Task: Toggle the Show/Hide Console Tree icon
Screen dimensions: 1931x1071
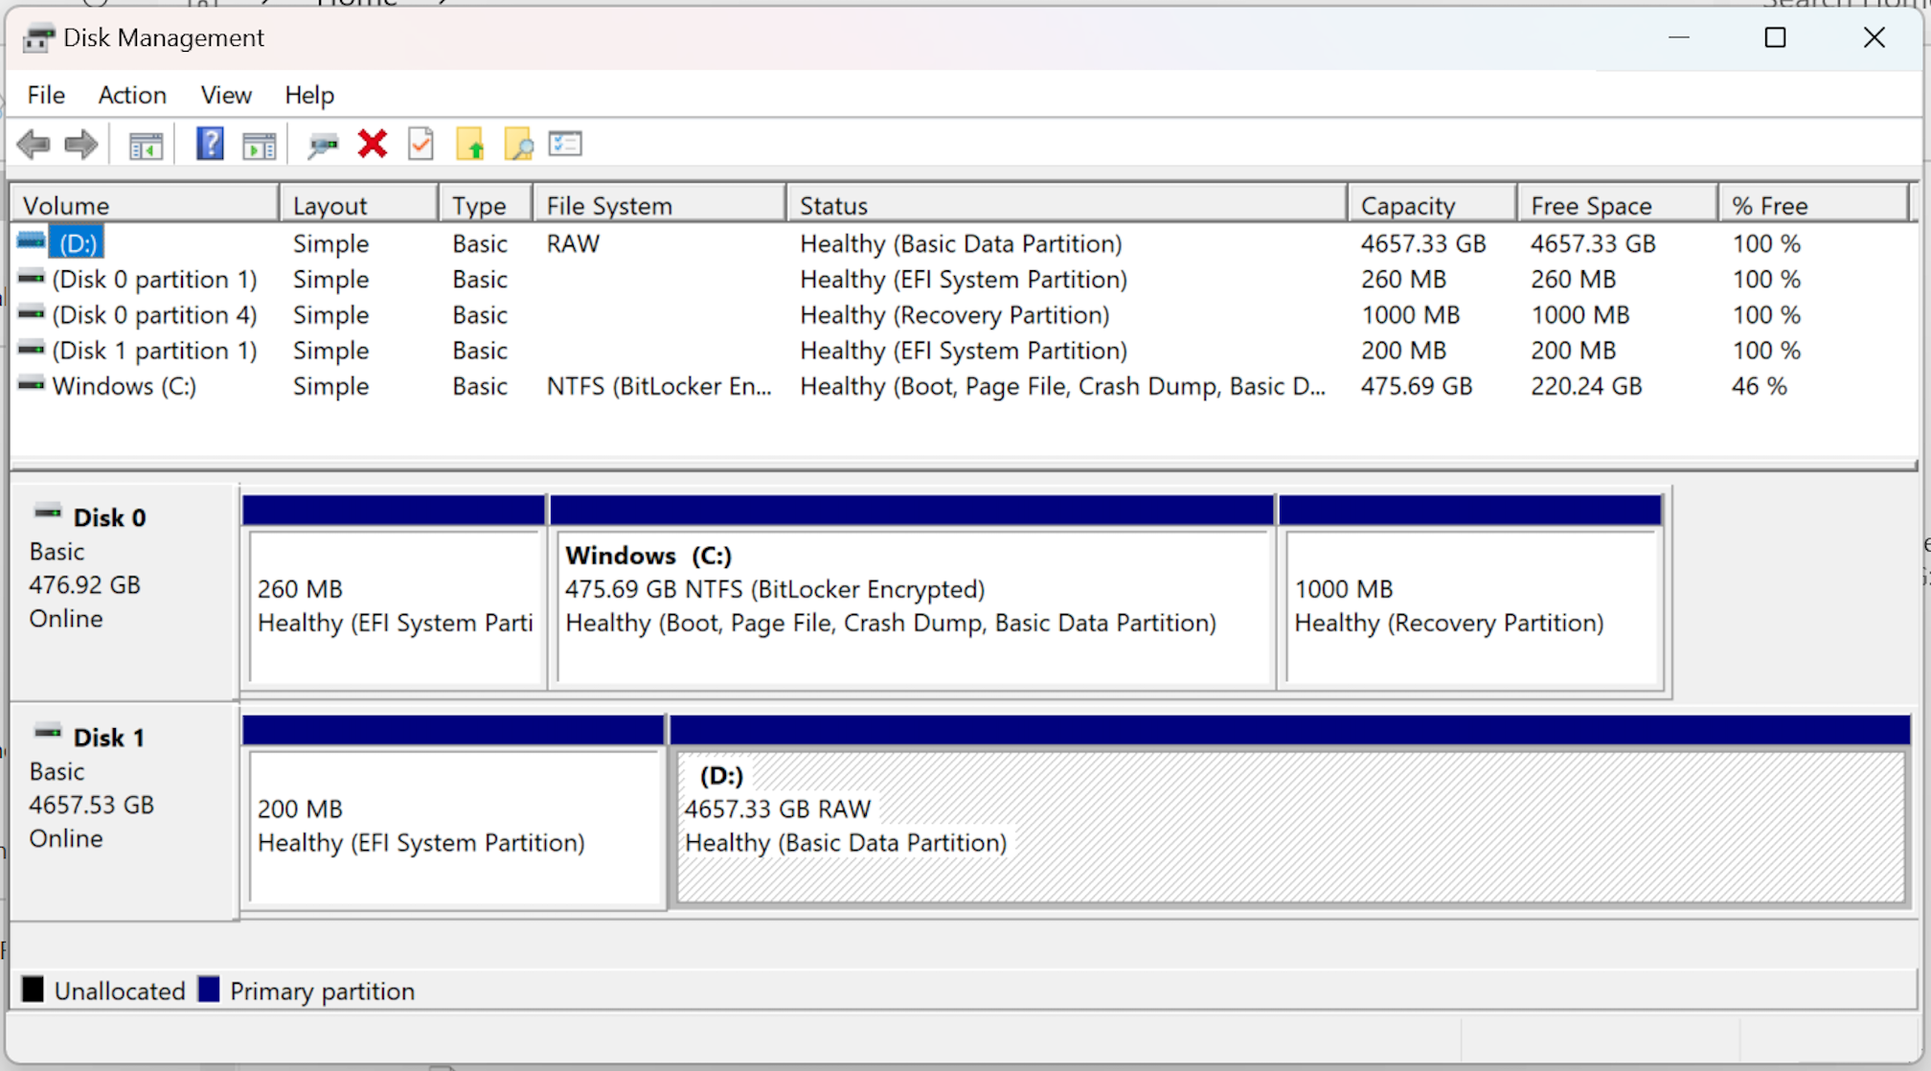Action: click(146, 146)
